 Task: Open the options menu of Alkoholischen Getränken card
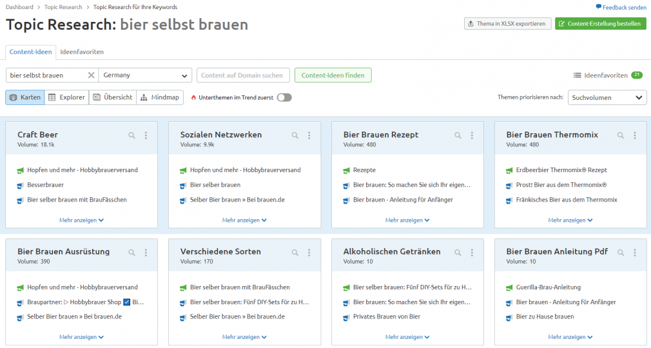coord(472,253)
